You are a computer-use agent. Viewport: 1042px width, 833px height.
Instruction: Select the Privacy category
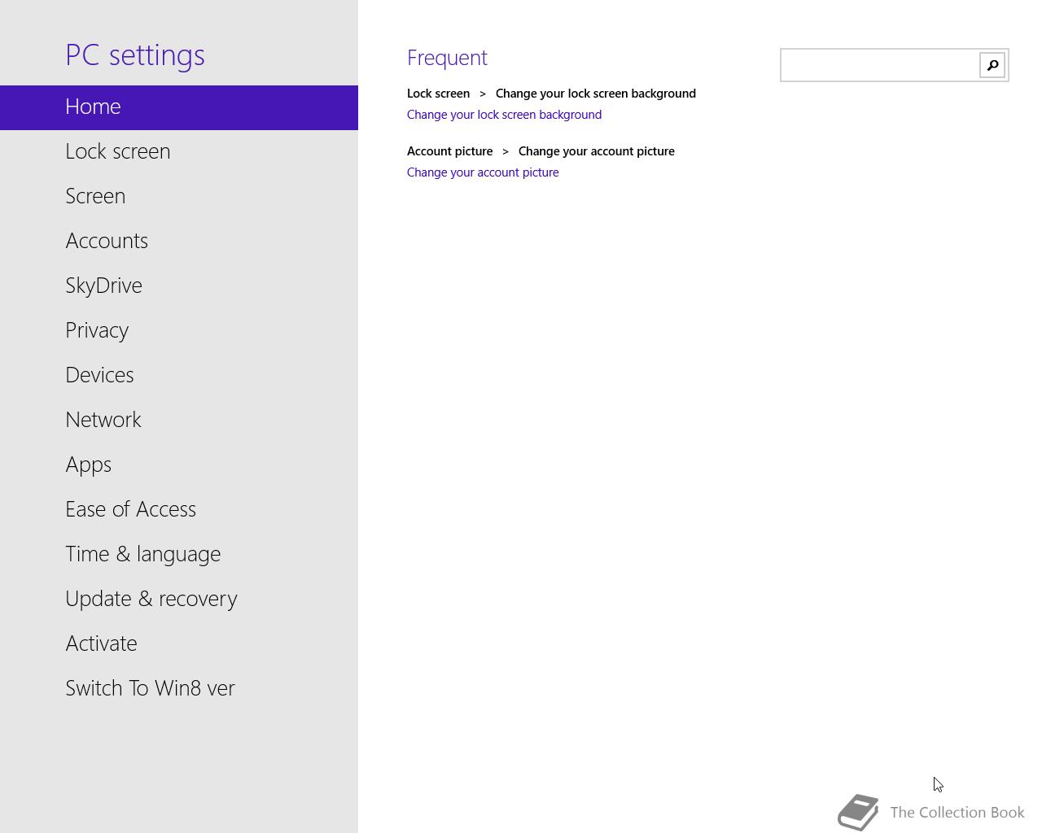click(179, 330)
